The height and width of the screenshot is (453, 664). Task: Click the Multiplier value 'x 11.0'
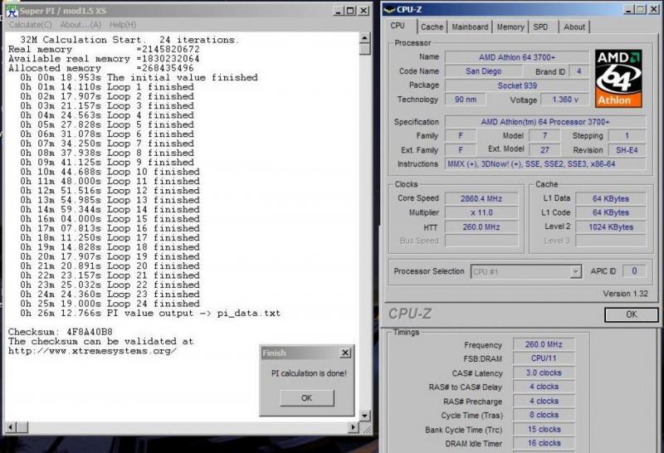pyautogui.click(x=481, y=212)
